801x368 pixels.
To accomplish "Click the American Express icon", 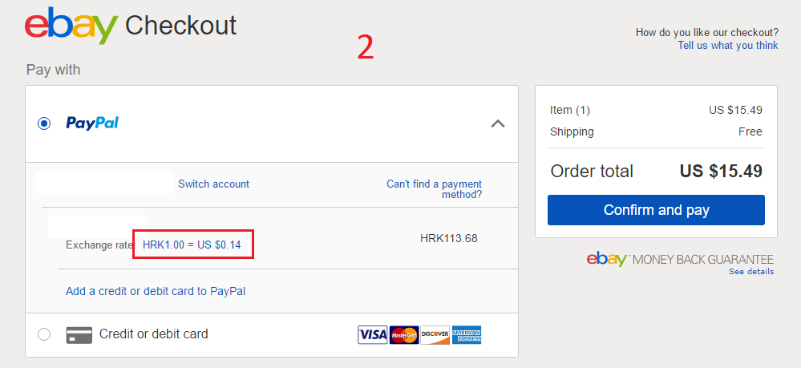I will (x=466, y=335).
